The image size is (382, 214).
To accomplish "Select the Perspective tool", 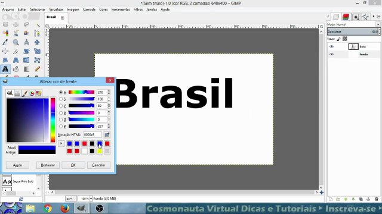I will click(x=16, y=60).
